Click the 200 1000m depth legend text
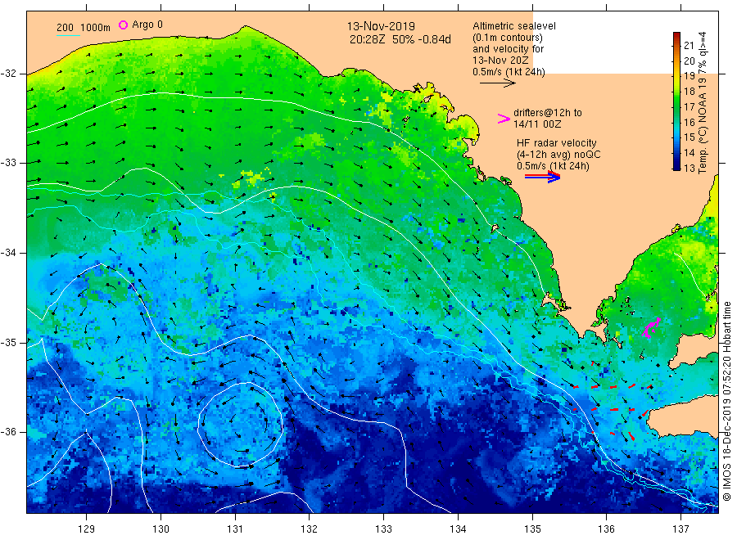 [x=84, y=28]
